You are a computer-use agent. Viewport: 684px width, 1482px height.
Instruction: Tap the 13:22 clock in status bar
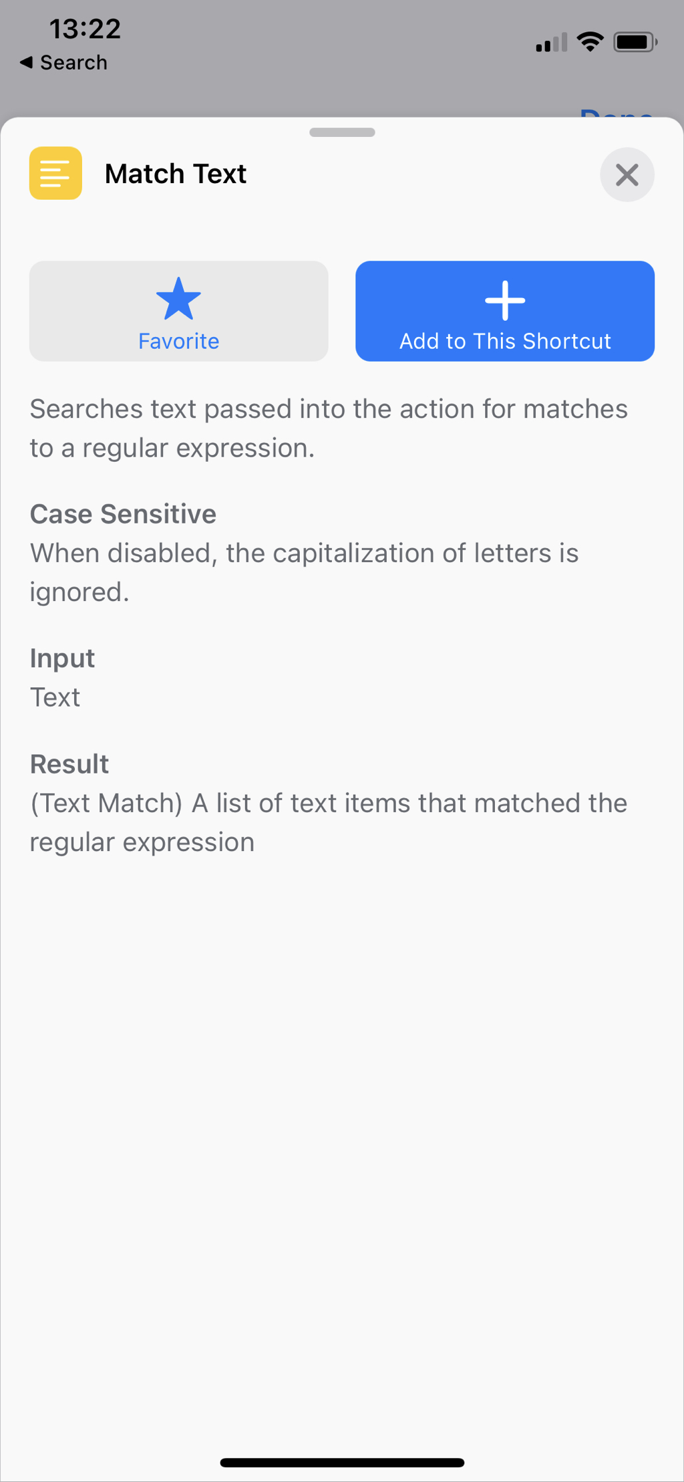coord(85,29)
